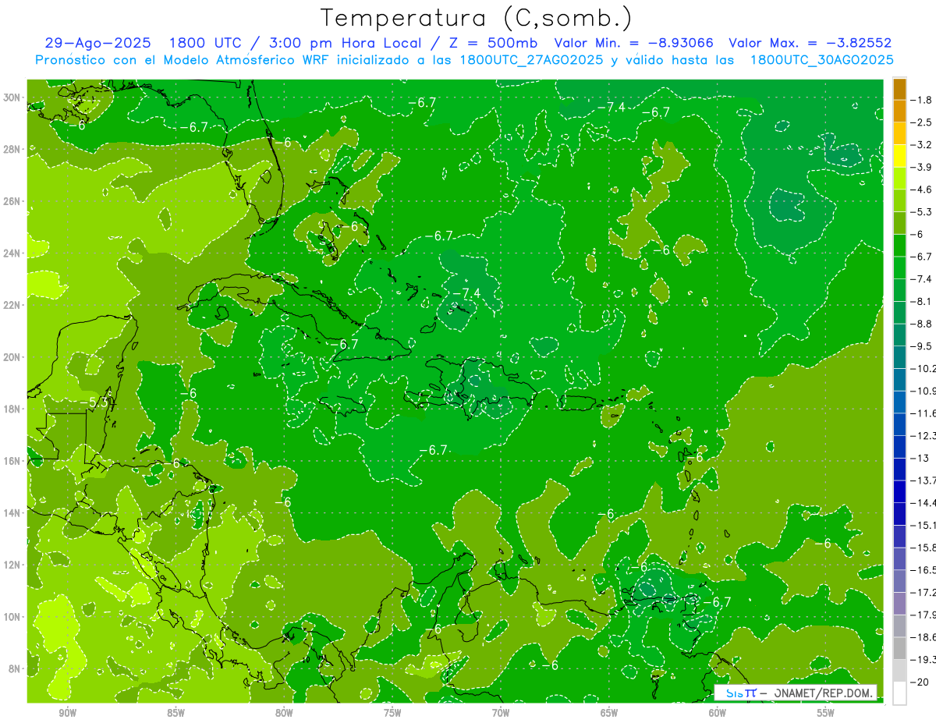Click the '1800UTC_30AGO2025' valid-until time text

[x=821, y=60]
